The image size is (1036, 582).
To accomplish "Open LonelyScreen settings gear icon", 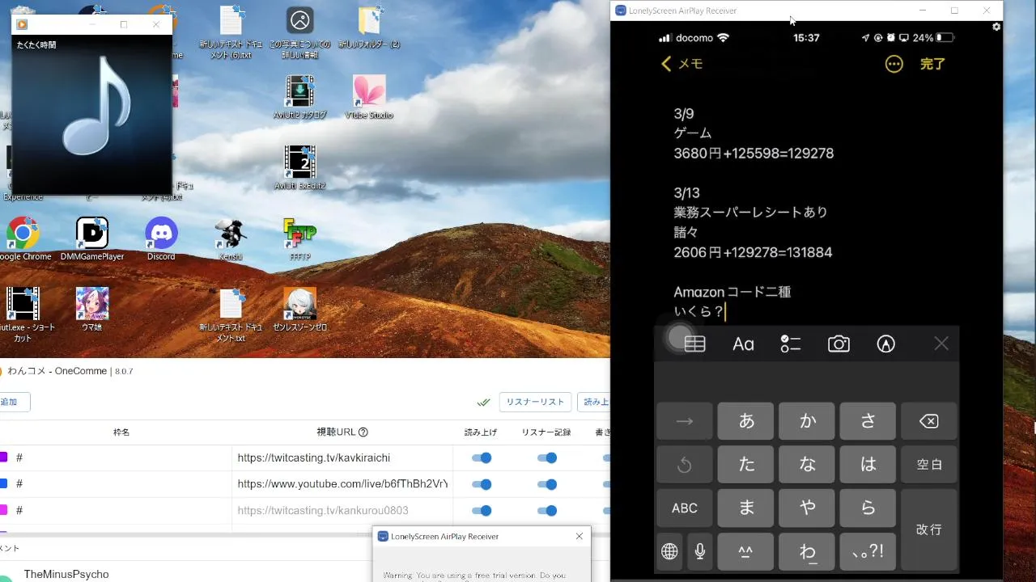I will point(996,27).
